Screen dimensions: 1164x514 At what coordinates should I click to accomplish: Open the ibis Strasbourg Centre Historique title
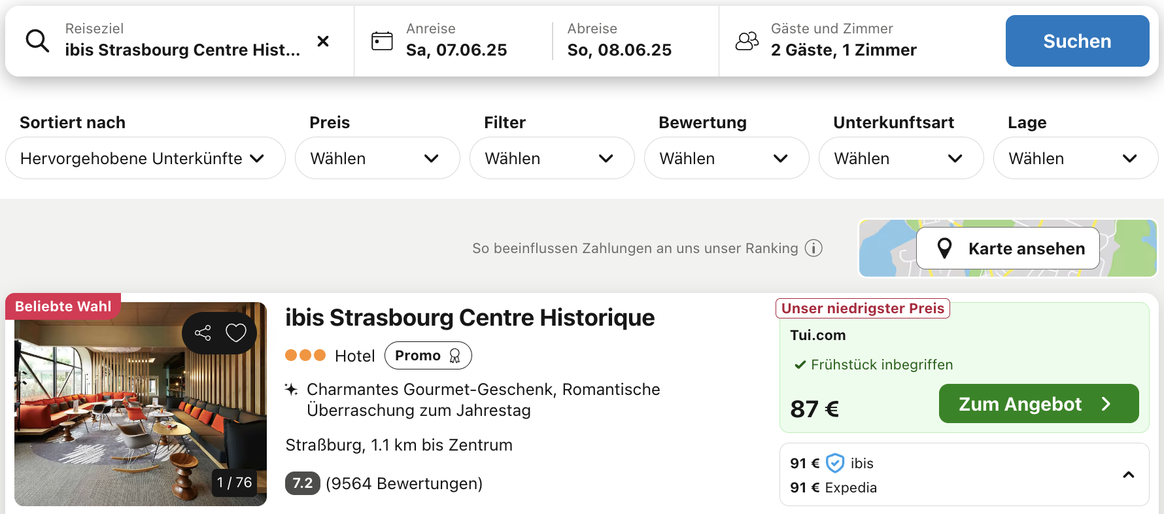pos(470,318)
